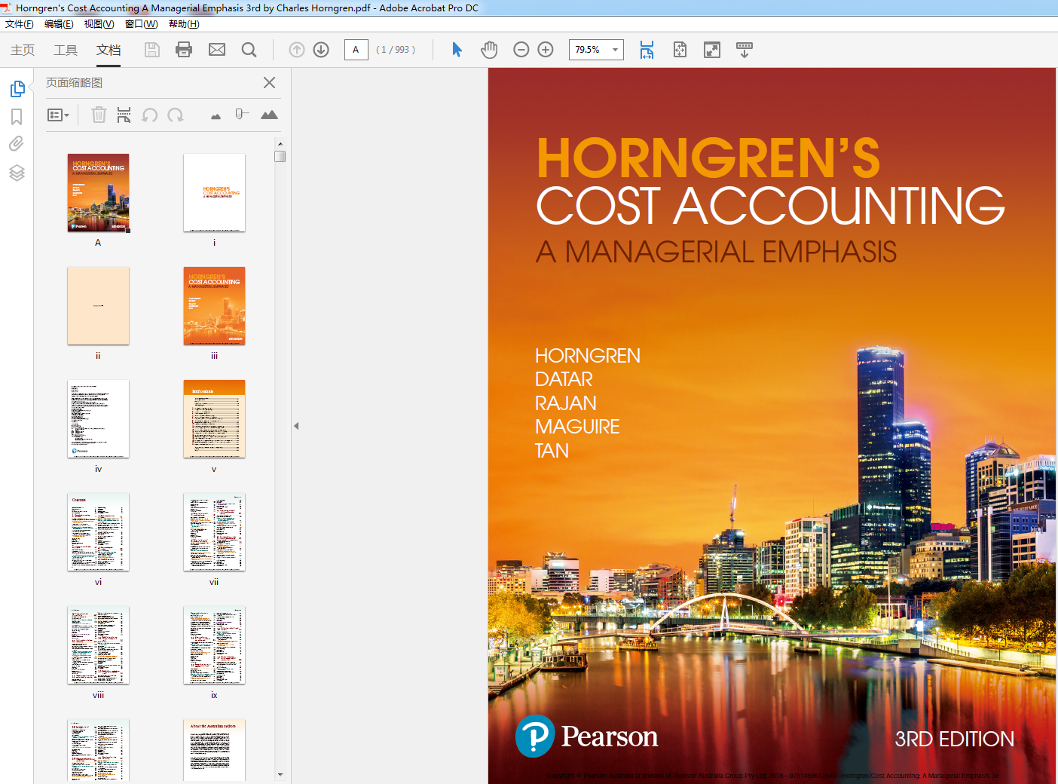Close the 页面缩略图 panel
Image resolution: width=1058 pixels, height=784 pixels.
click(269, 83)
